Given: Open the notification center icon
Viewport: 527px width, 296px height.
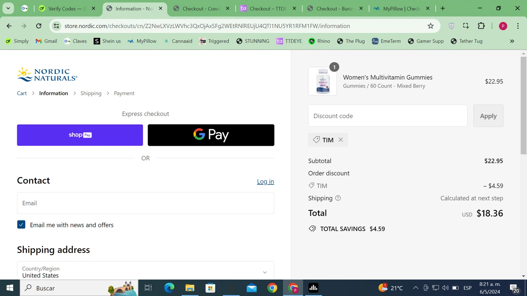Looking at the screenshot, I should pos(515,288).
